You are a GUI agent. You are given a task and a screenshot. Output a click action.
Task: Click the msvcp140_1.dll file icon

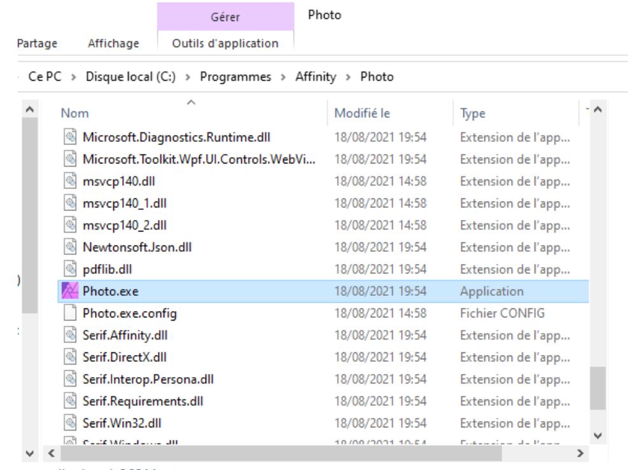coord(70,204)
